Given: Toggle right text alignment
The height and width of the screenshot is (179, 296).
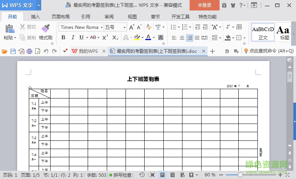Looking at the screenshot, I should tap(190, 38).
